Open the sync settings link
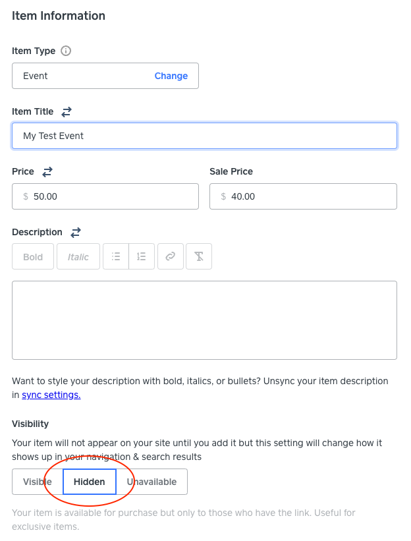411x541 pixels. pos(51,395)
